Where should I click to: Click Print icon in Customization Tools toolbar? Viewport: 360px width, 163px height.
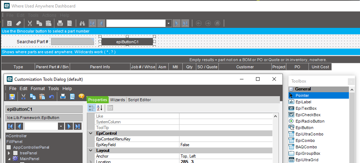click(63, 97)
